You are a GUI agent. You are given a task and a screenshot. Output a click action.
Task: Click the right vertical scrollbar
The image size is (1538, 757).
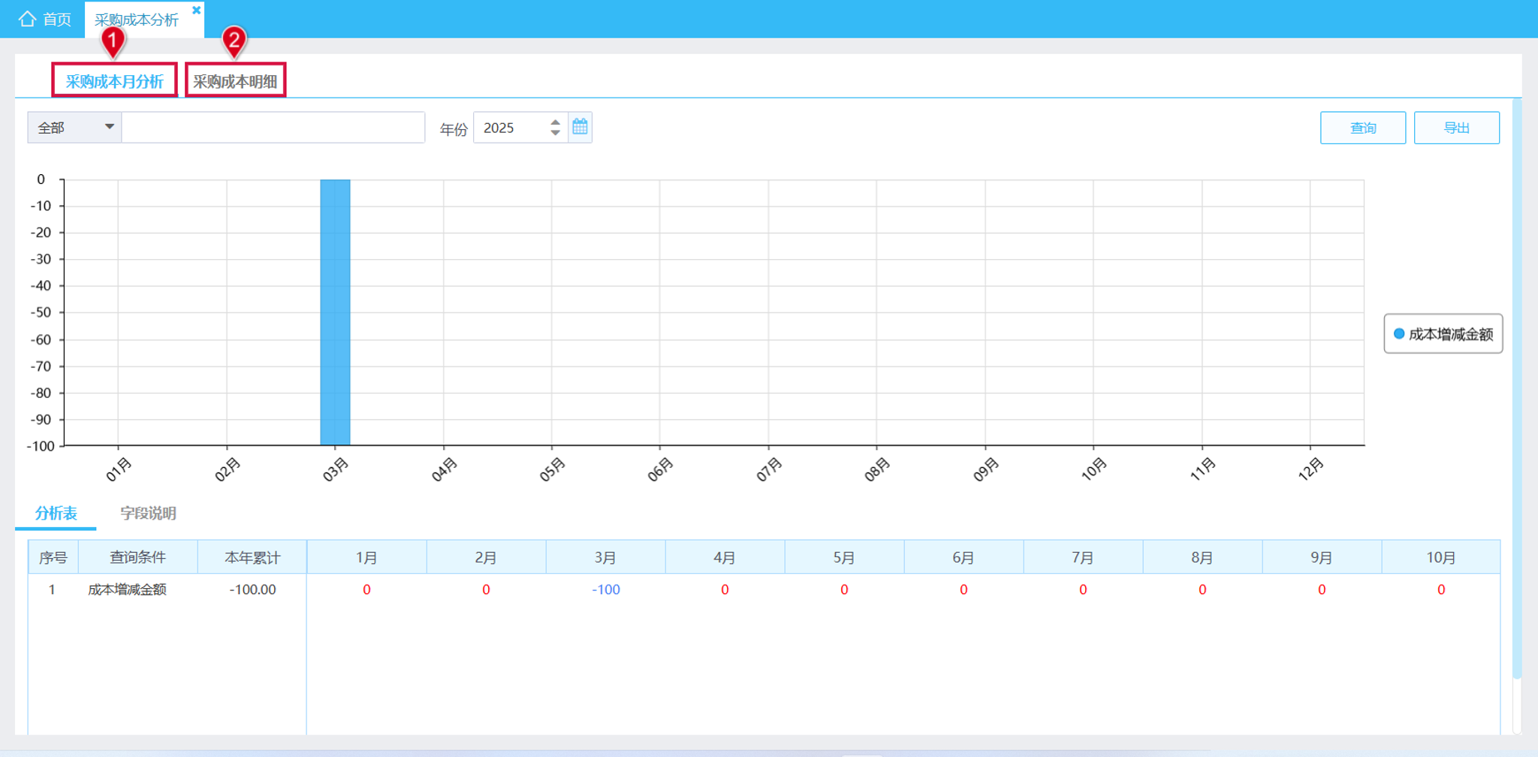pyautogui.click(x=1517, y=391)
